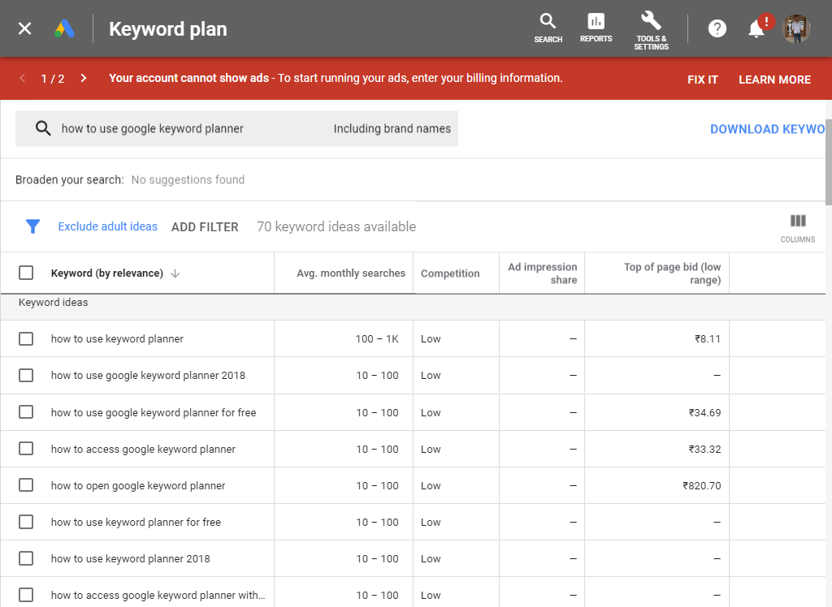Image resolution: width=832 pixels, height=607 pixels.
Task: Sort by Avg. monthly searches column
Action: [351, 273]
